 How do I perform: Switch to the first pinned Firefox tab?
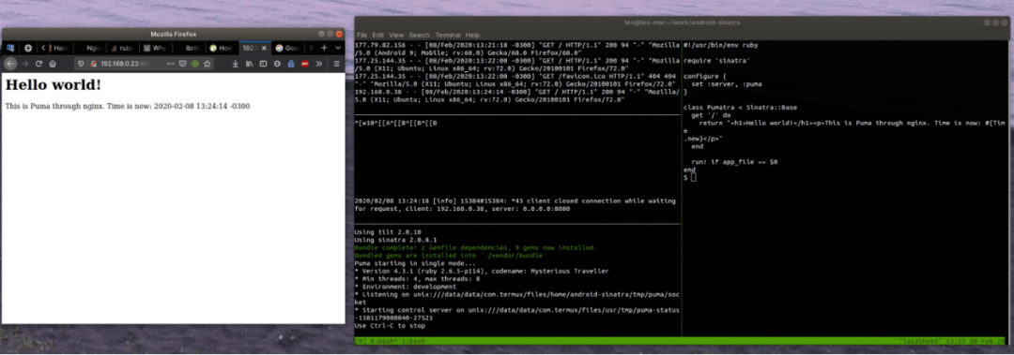click(x=10, y=48)
